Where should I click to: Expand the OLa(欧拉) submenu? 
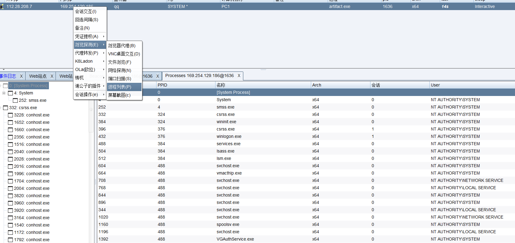coord(90,69)
